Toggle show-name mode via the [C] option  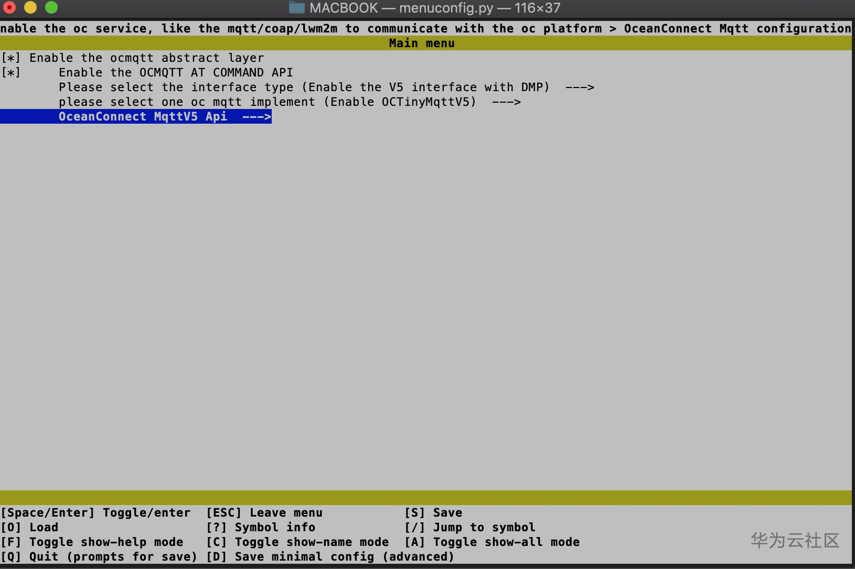click(297, 542)
